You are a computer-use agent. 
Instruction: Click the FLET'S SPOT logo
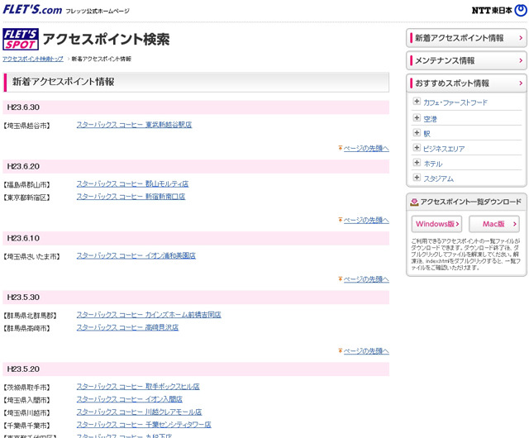pyautogui.click(x=21, y=39)
